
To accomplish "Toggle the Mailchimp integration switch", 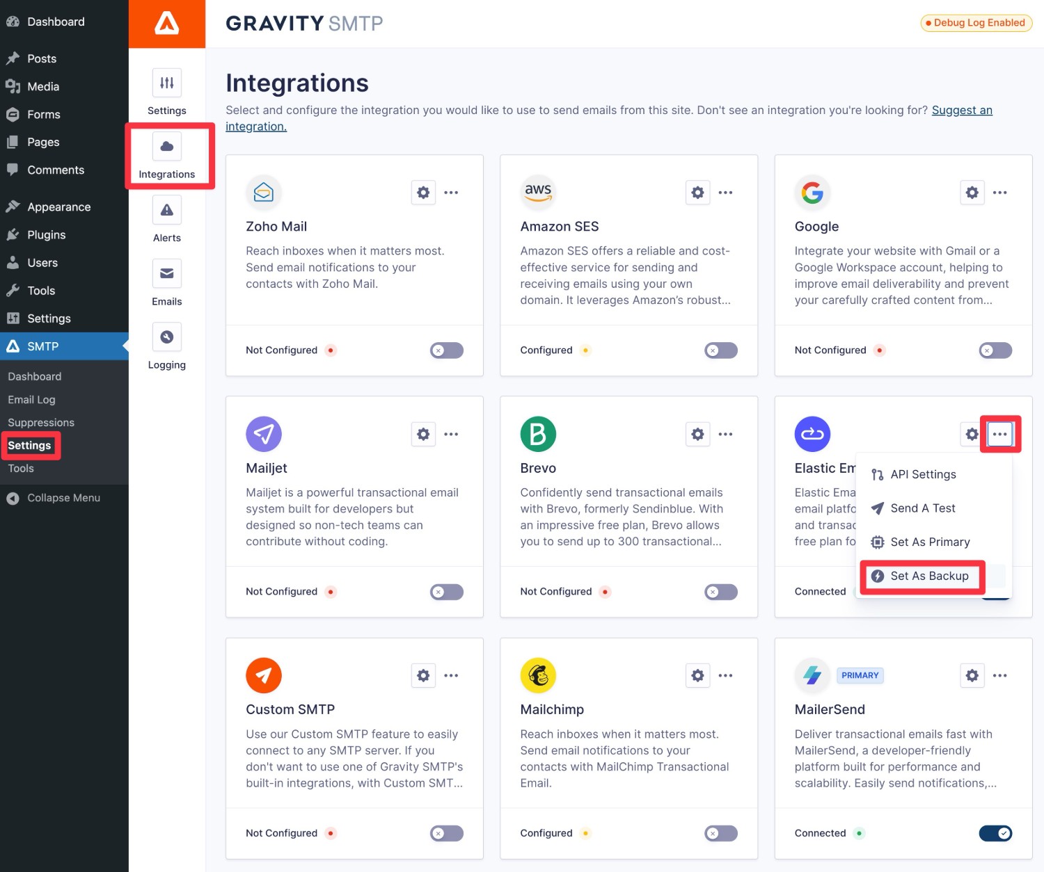I will 721,833.
